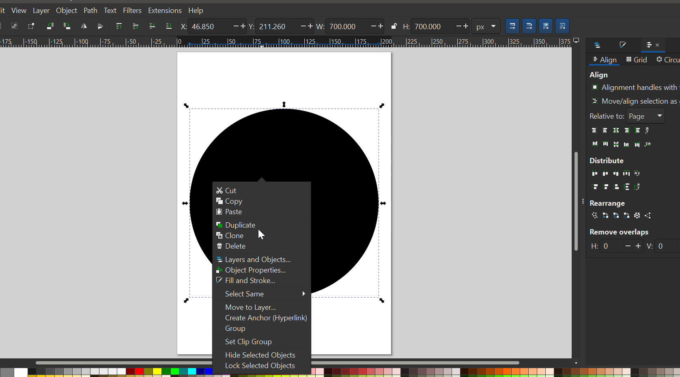The image size is (680, 377).
Task: Choose Set Clip Group from context menu
Action: [x=262, y=342]
